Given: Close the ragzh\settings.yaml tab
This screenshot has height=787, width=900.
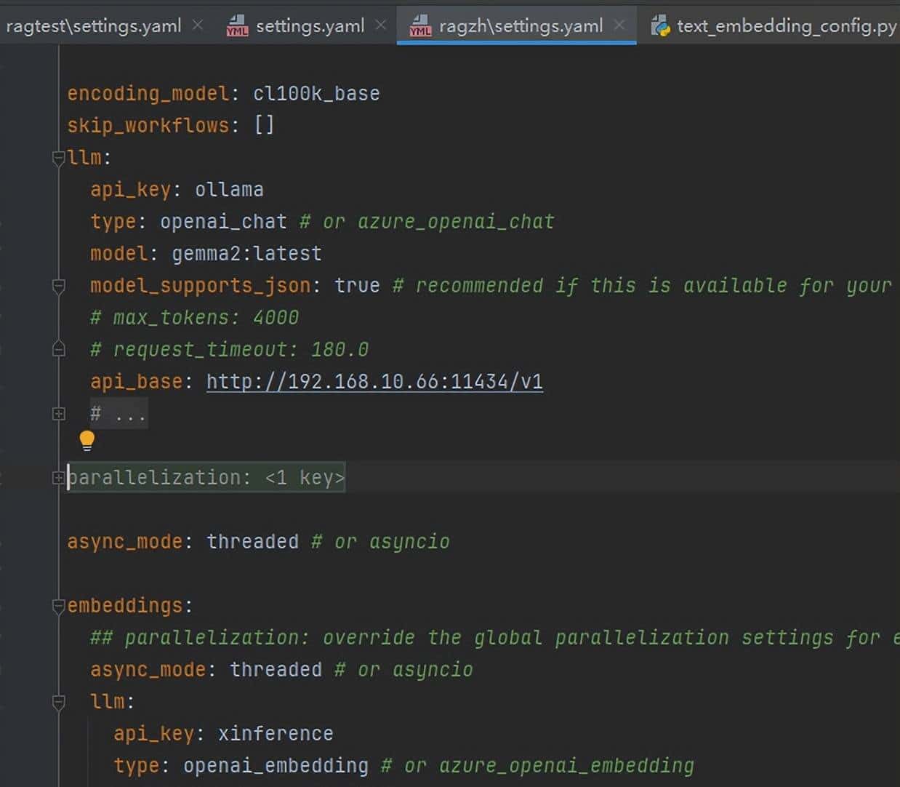Looking at the screenshot, I should coord(619,25).
